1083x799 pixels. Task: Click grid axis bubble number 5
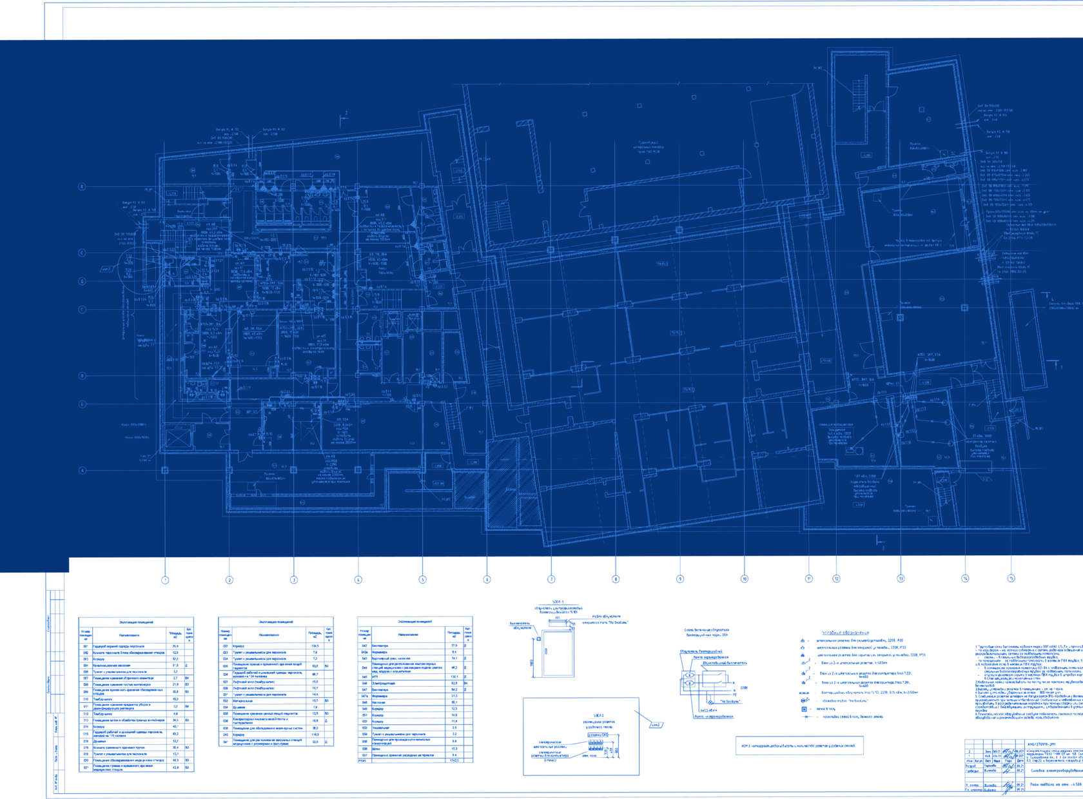coord(423,580)
